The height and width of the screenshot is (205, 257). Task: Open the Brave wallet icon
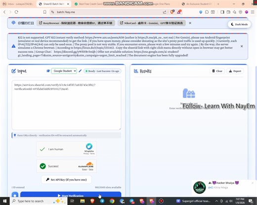(x=228, y=12)
